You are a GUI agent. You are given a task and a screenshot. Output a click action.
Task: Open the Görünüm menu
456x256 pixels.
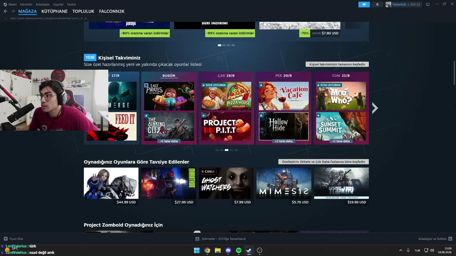point(26,4)
